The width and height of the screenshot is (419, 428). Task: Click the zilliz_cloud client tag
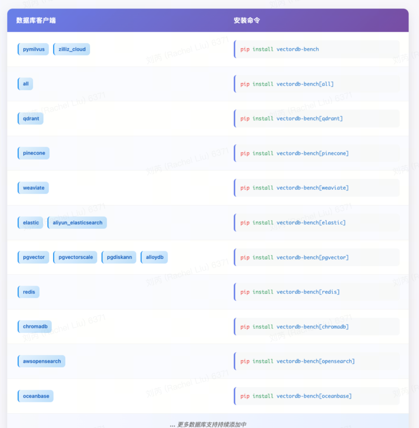pyautogui.click(x=72, y=49)
